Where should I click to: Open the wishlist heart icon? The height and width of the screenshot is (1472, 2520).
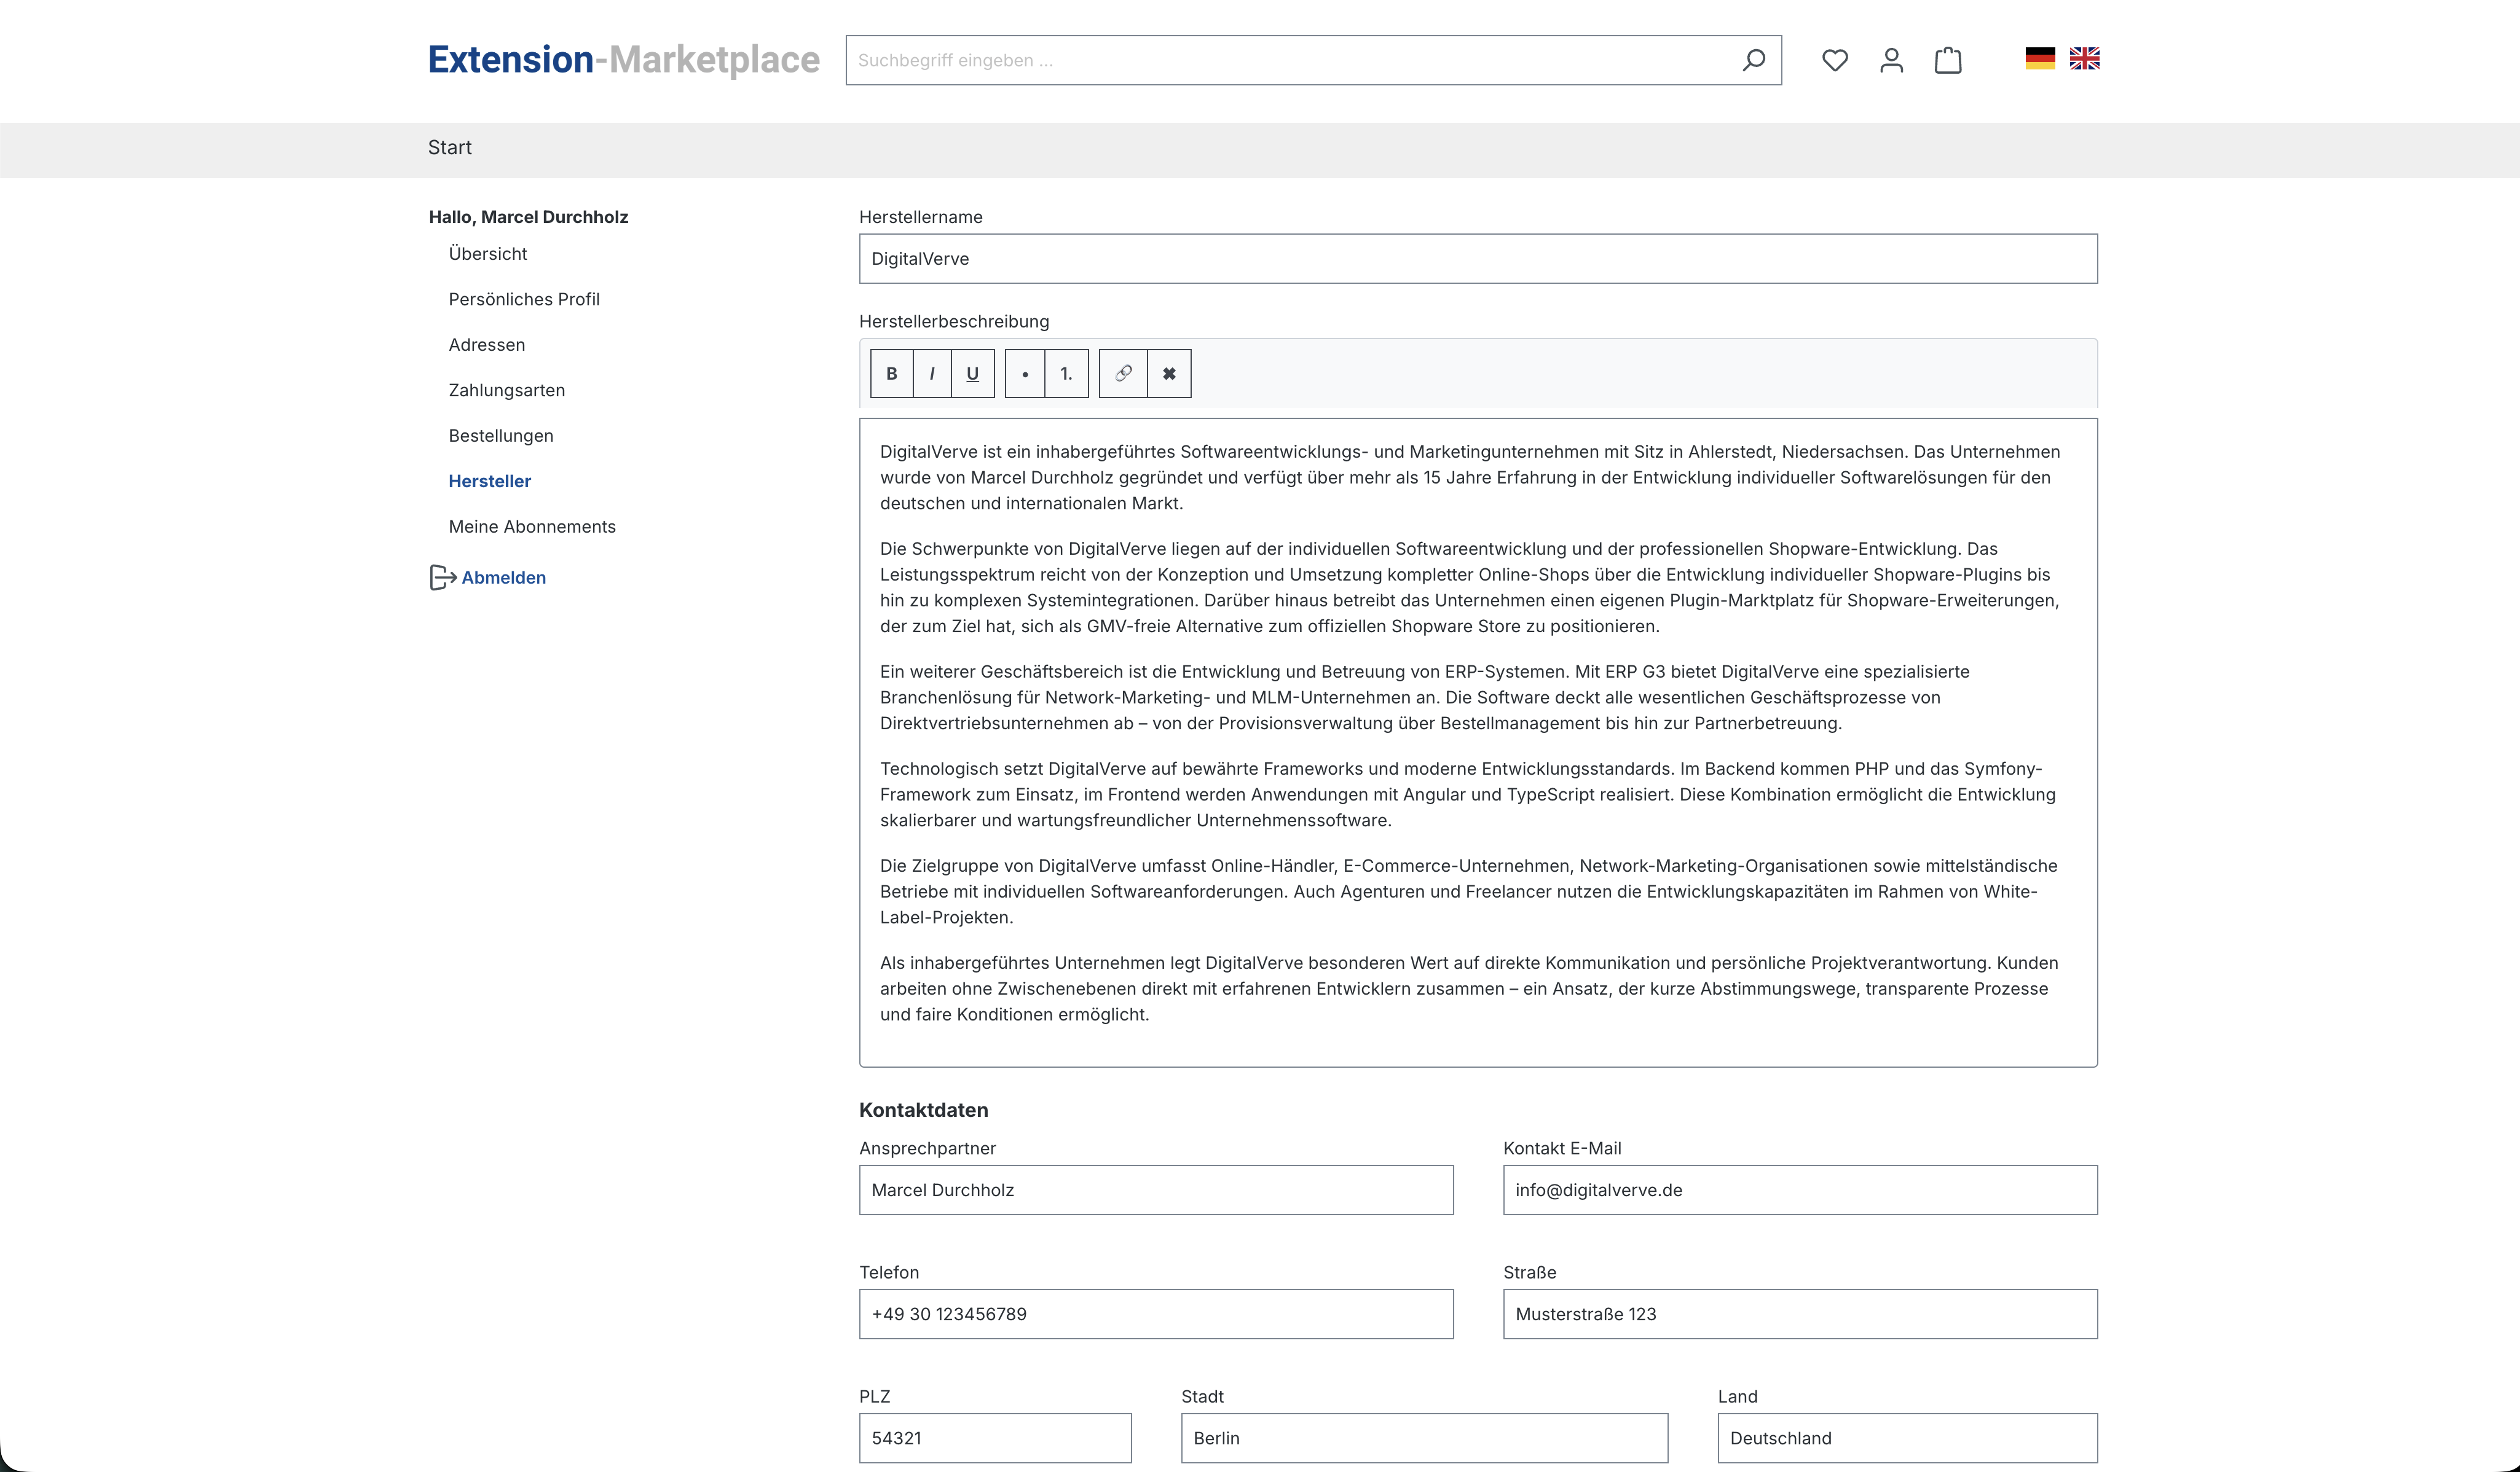[x=1834, y=60]
